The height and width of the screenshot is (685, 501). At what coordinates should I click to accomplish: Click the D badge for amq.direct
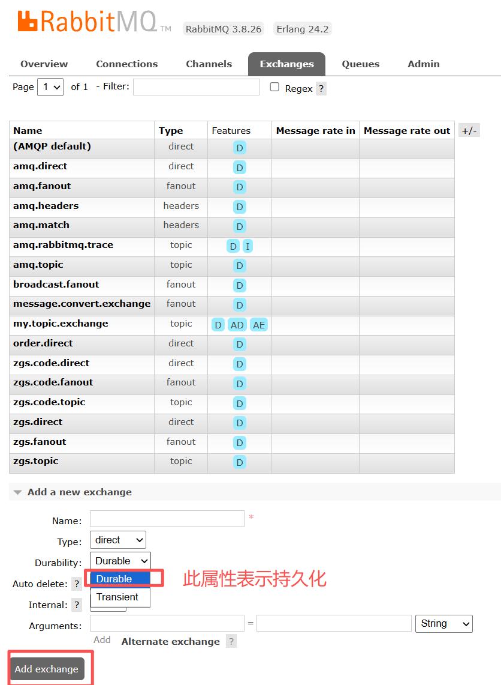click(239, 167)
